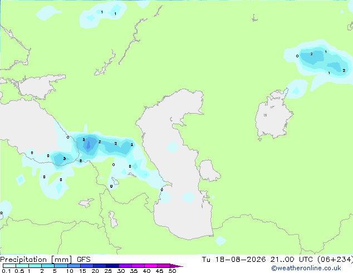This screenshot has height=273, width=353.
Task: Pick the 45–50 mm legend color swatch
Action: [x=164, y=266]
